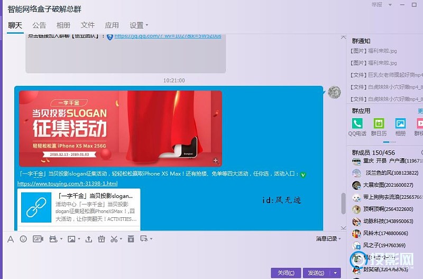The height and width of the screenshot is (279, 423).
Task: Open 设置 tab
Action: tap(137, 25)
